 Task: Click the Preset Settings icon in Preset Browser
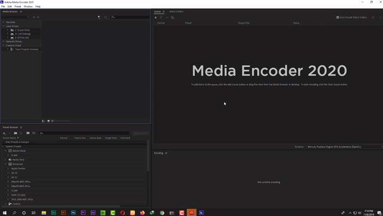[15, 133]
